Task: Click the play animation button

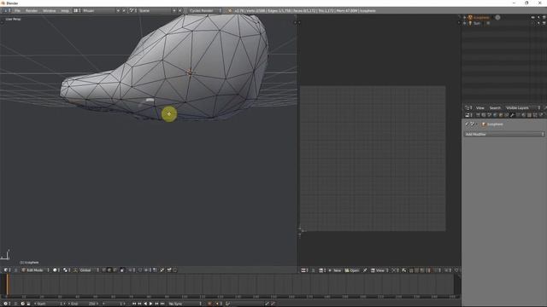Action: pyautogui.click(x=150, y=304)
